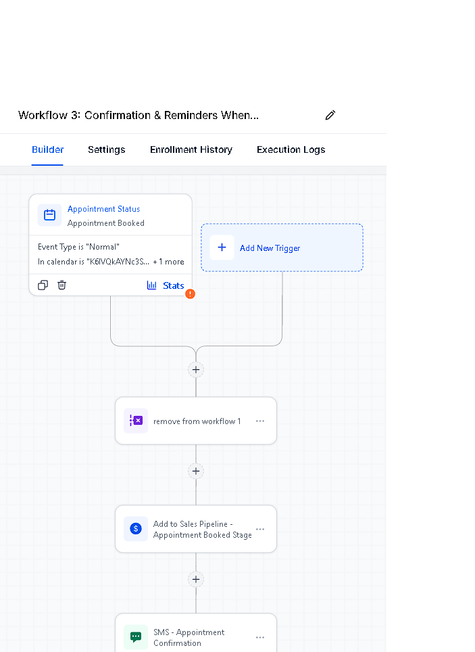The height and width of the screenshot is (652, 475).
Task: Add a step above 'remove from workflow 1'
Action: [196, 369]
